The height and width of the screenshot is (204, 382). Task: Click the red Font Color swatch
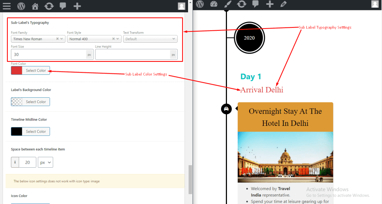pos(17,70)
